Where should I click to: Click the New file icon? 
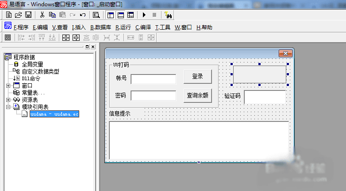[x=9, y=15]
